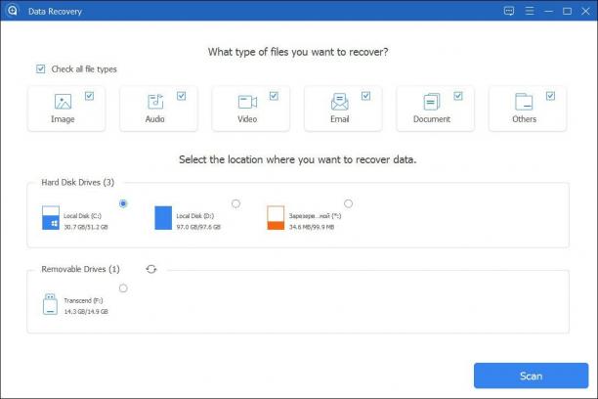Maximize the Data Recovery window
The height and width of the screenshot is (399, 598).
point(567,11)
